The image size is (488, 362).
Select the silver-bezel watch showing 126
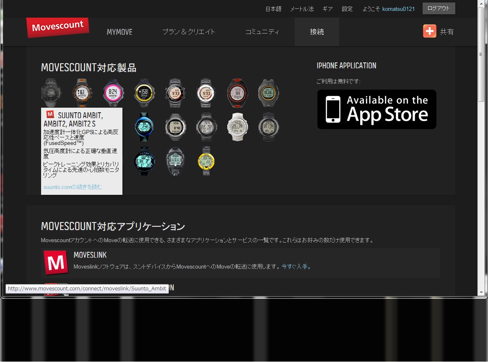(176, 127)
